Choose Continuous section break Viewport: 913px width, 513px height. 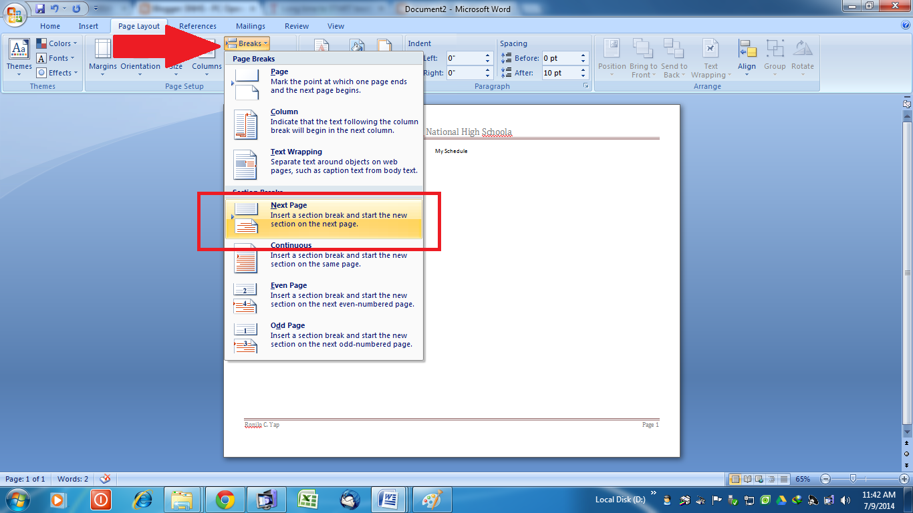tap(324, 259)
